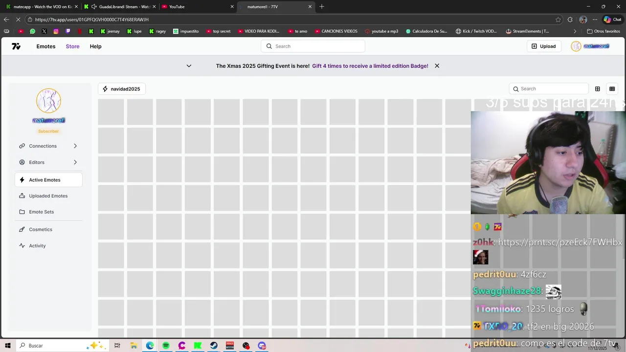Collapse the Xmas 2025 banner chevron
This screenshot has height=352, width=626.
pyautogui.click(x=189, y=66)
